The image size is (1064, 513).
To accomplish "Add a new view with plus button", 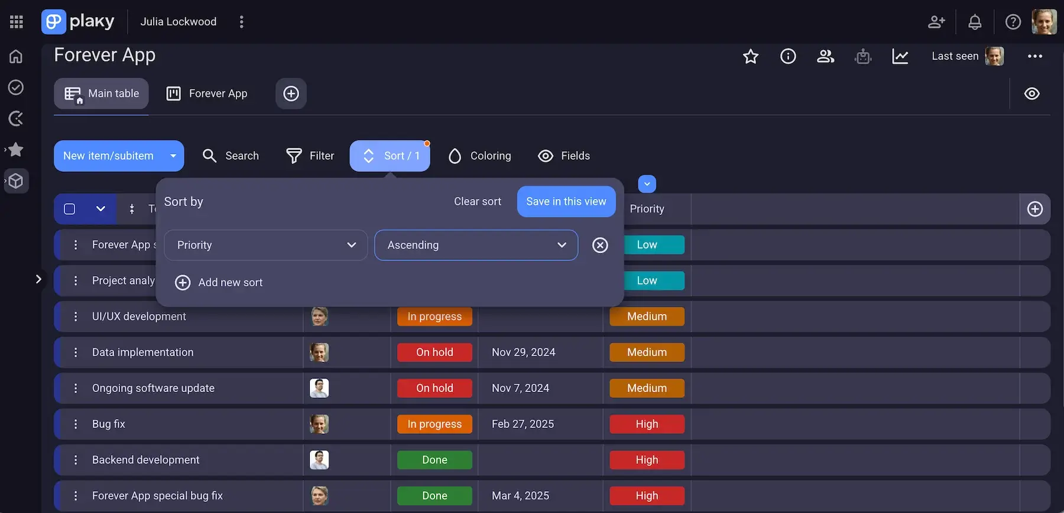I will 291,93.
